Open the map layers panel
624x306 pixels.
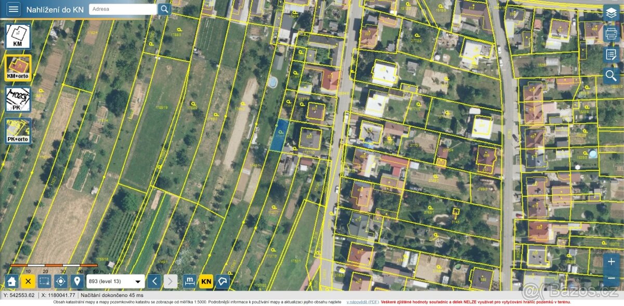click(x=611, y=13)
